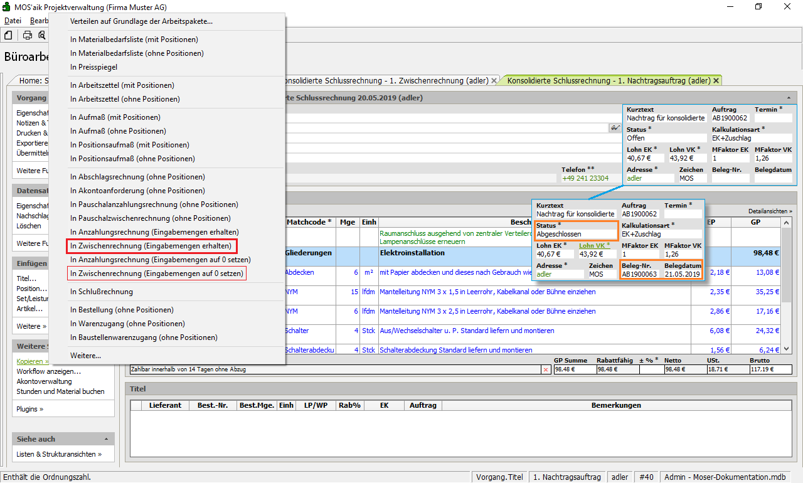Collapse the document header section arrow
Image resolution: width=803 pixels, height=483 pixels.
[x=788, y=98]
